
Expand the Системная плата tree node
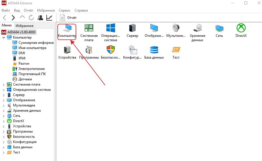4,85
